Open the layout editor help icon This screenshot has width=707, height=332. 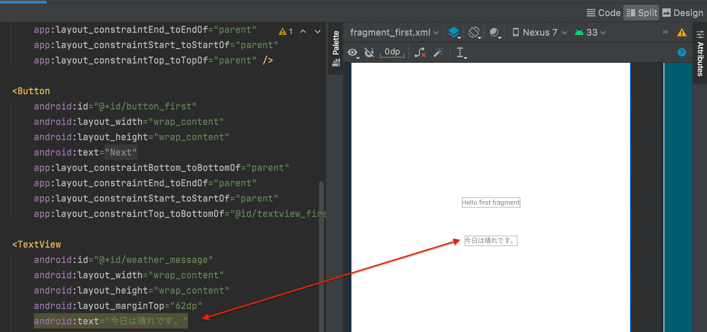click(682, 52)
